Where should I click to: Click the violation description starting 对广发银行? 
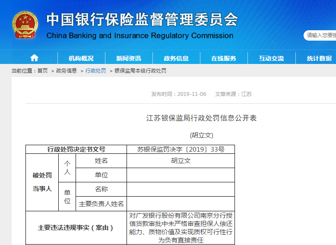pyautogui.click(x=181, y=228)
